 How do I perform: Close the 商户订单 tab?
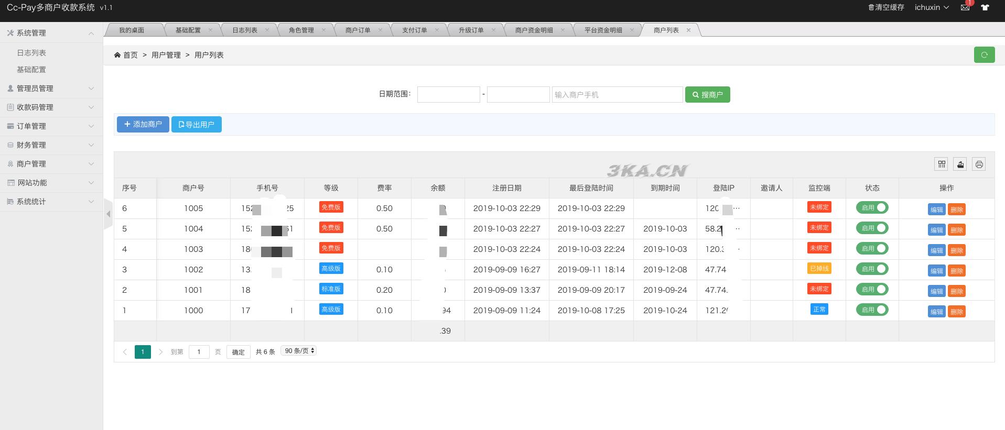[380, 30]
